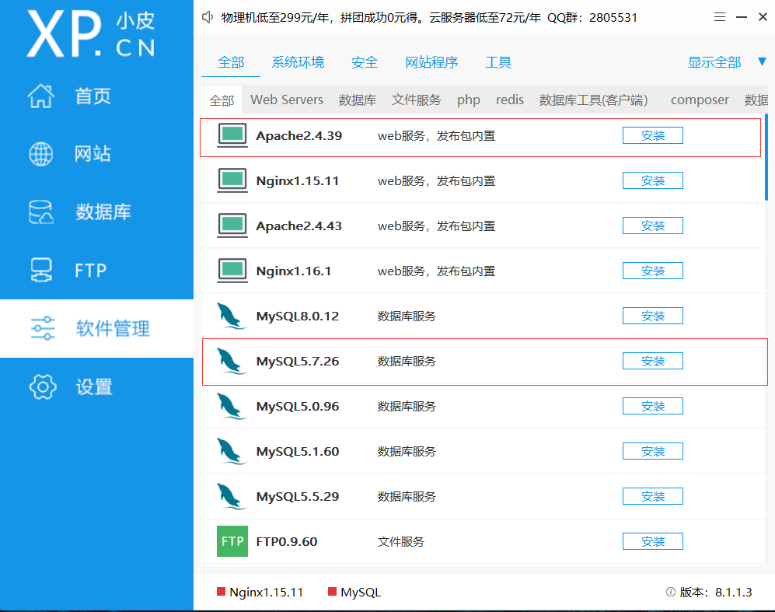This screenshot has width=775, height=612.
Task: Select the second-row 全部 sub-tab
Action: (x=222, y=100)
